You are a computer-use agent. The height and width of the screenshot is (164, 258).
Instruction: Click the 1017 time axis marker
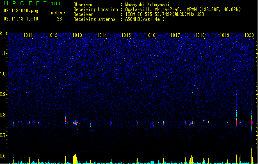(175, 35)
